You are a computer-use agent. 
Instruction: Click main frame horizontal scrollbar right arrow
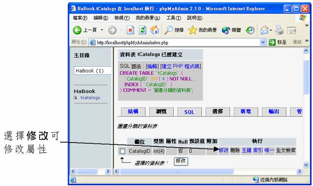click(x=299, y=172)
